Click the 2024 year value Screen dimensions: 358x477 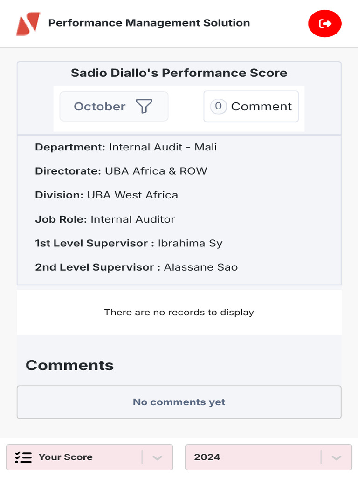[207, 457]
